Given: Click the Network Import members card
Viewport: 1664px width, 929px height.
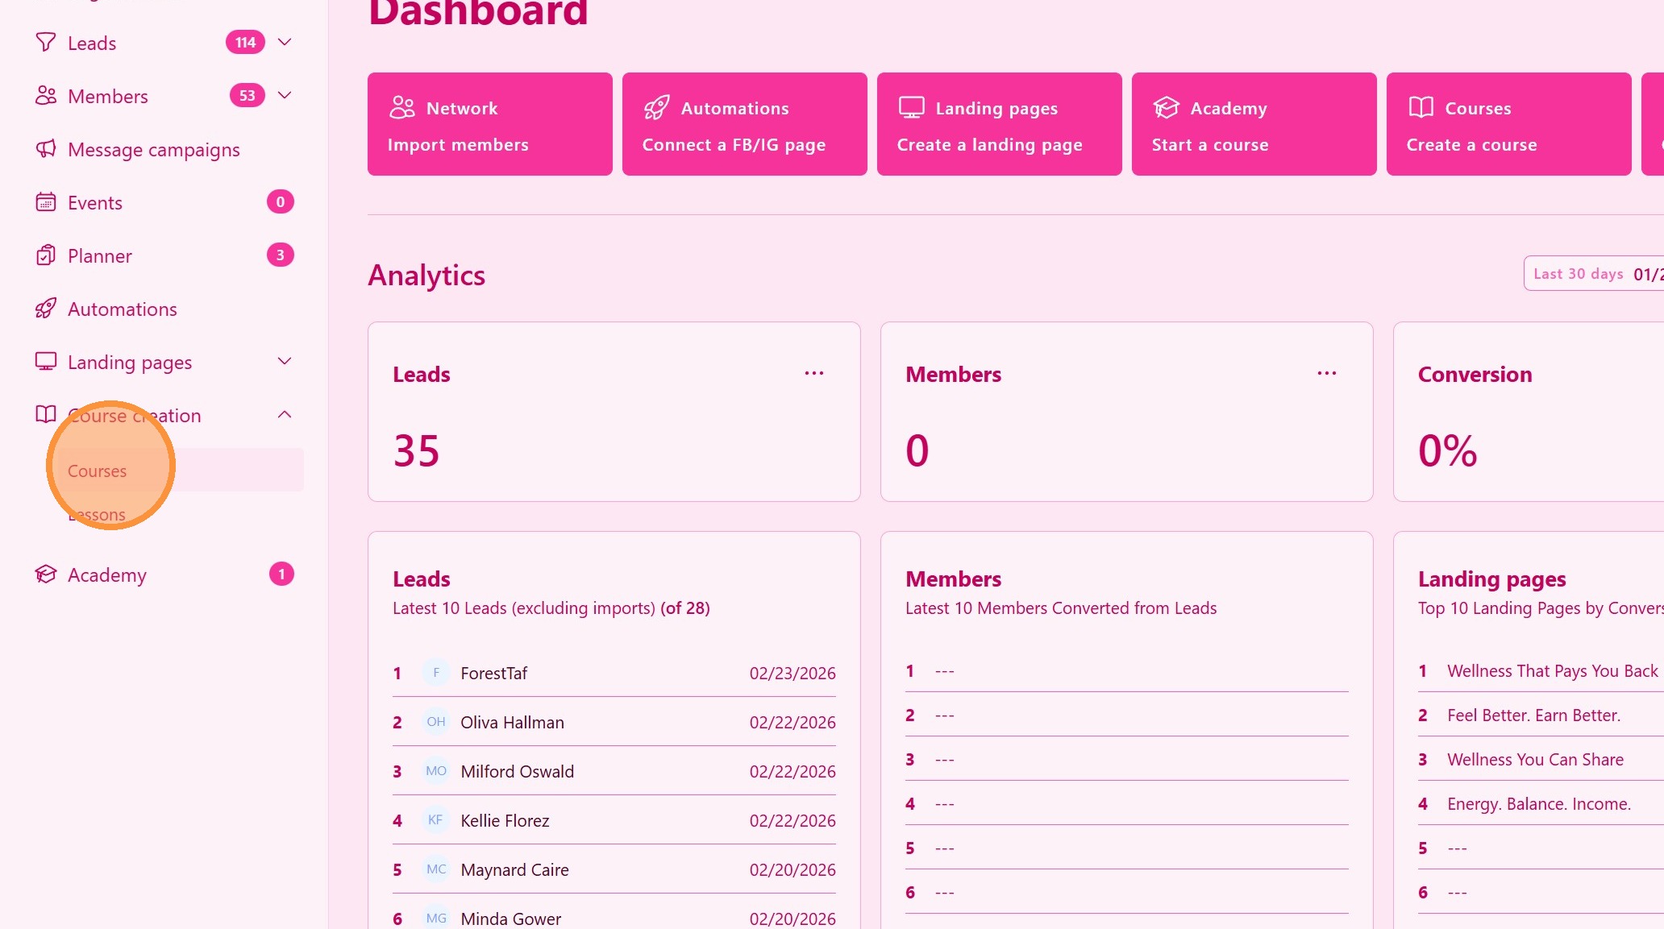Looking at the screenshot, I should click(x=489, y=124).
